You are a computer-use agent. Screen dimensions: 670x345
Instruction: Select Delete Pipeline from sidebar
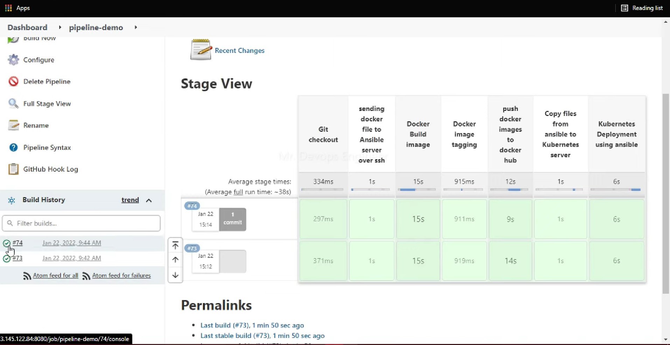coord(47,82)
